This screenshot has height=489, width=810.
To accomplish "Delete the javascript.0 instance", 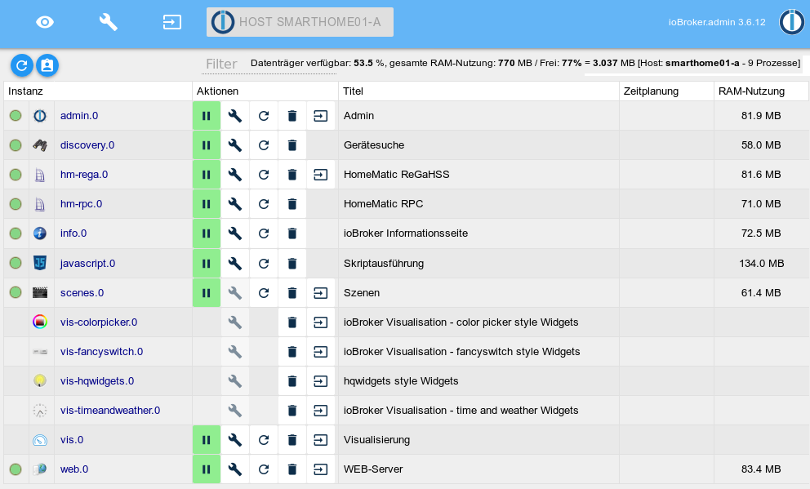I will [x=292, y=264].
